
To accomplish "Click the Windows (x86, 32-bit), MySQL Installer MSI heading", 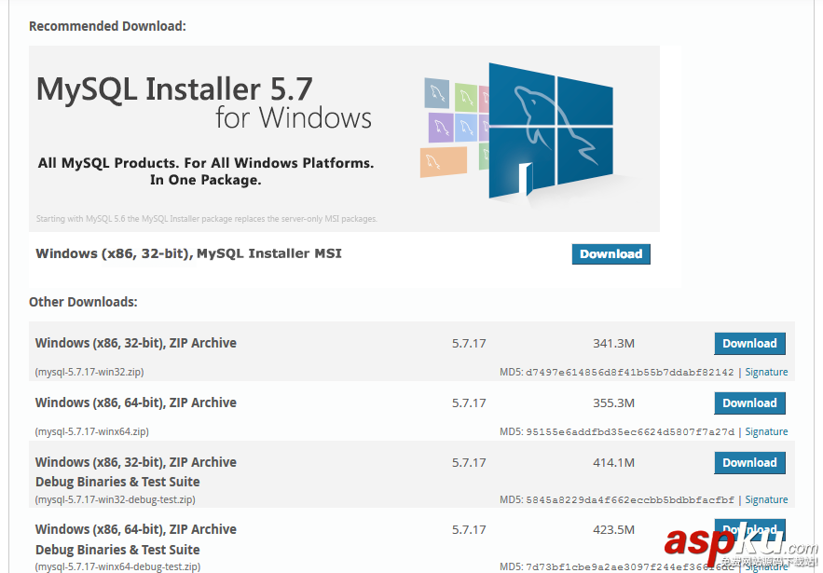I will 188,253.
